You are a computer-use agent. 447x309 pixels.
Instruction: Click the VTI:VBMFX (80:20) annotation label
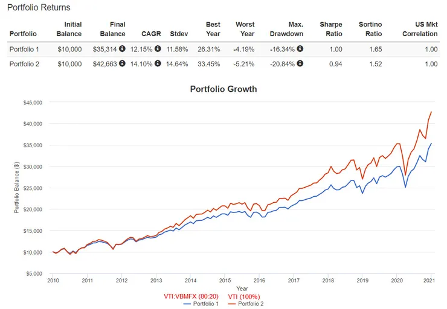pos(187,296)
